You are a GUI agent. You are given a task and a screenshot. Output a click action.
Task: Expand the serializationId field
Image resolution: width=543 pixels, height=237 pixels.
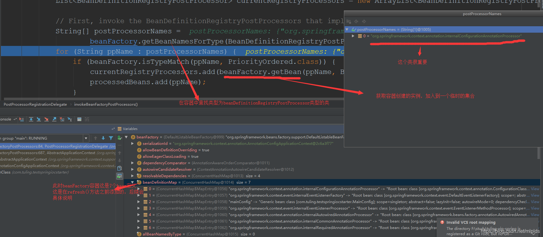pyautogui.click(x=133, y=144)
